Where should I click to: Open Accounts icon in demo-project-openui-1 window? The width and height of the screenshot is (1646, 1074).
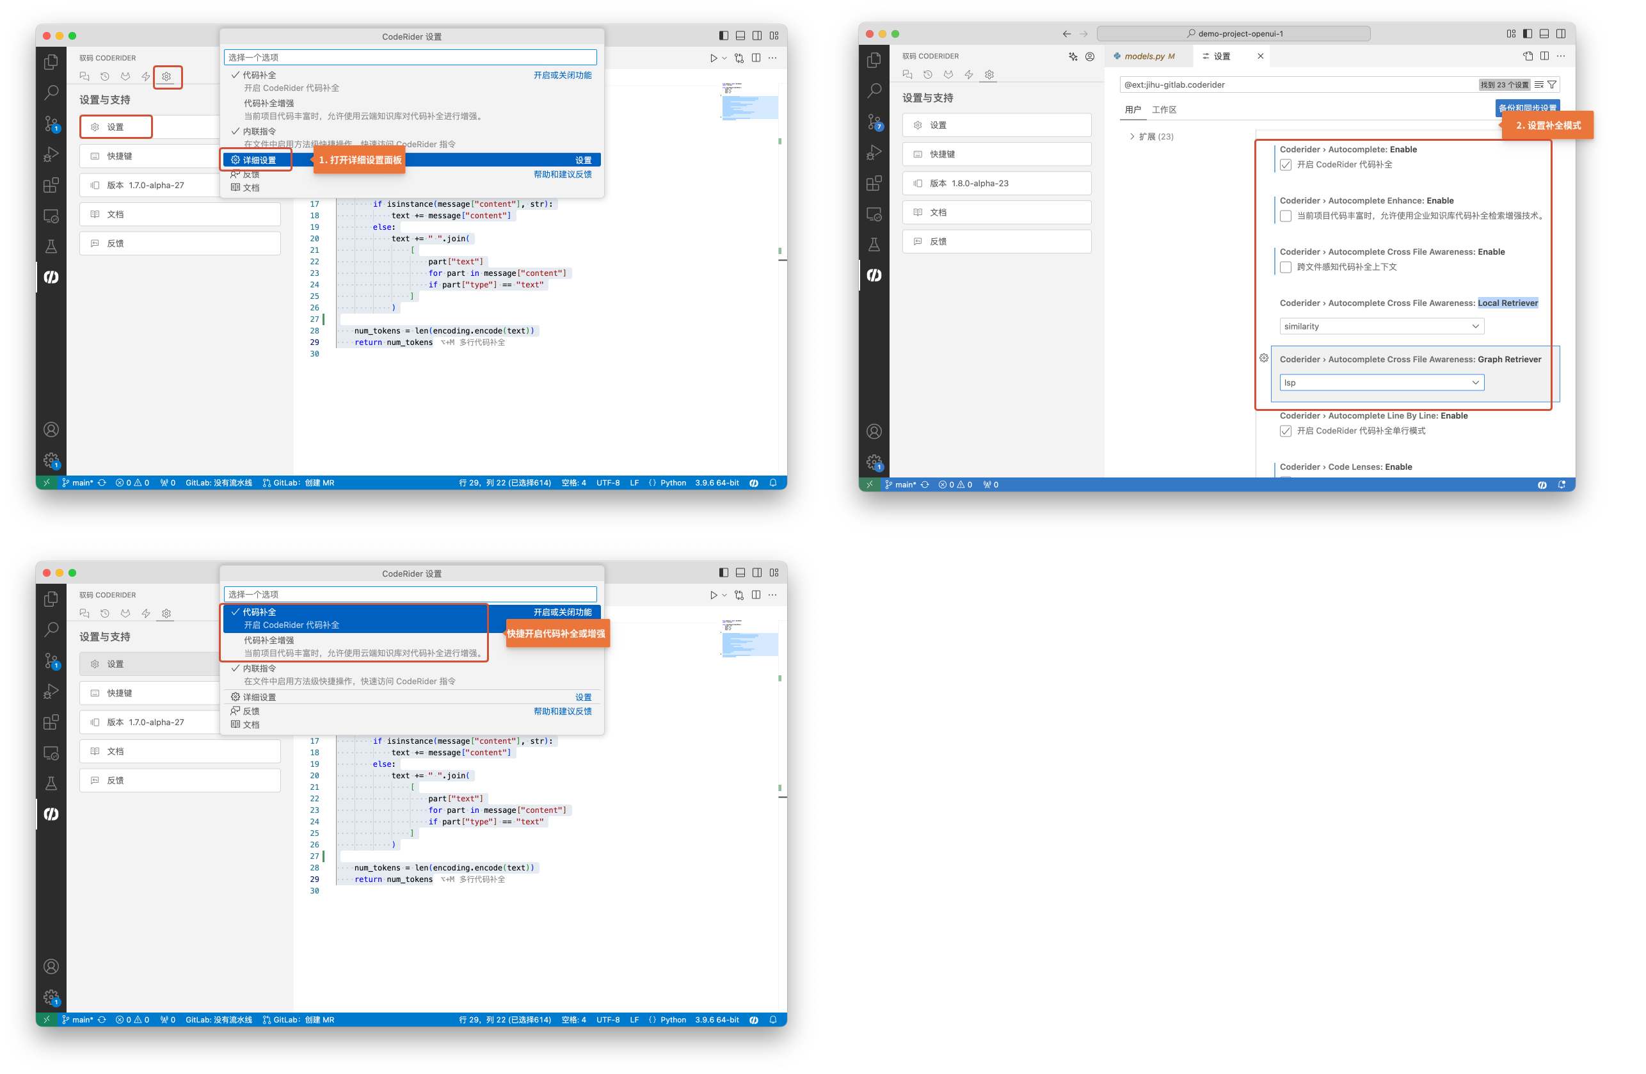(x=874, y=431)
